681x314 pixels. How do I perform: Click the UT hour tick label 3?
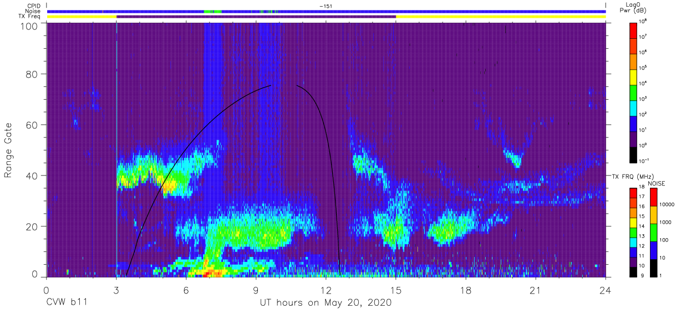tap(116, 290)
